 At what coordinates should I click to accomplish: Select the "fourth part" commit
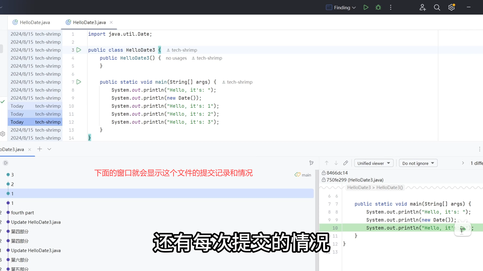click(x=22, y=213)
